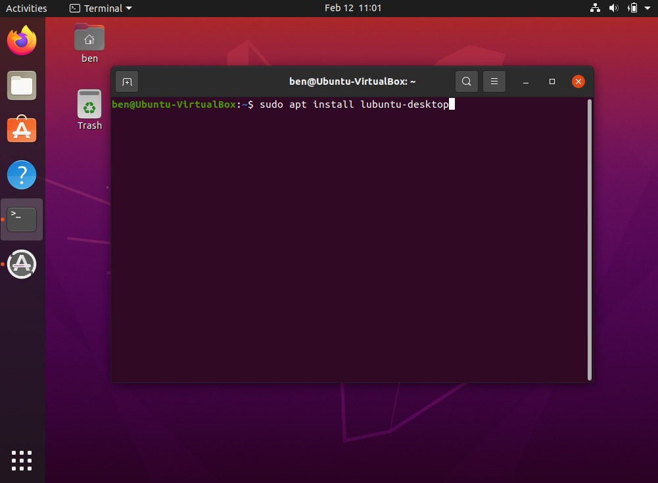Viewport: 658px width, 483px height.
Task: Open a new tab in Terminal
Action: pos(127,81)
